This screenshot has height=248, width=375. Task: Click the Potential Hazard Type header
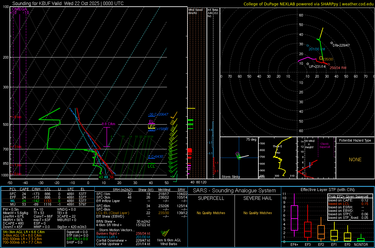pyautogui.click(x=355, y=140)
